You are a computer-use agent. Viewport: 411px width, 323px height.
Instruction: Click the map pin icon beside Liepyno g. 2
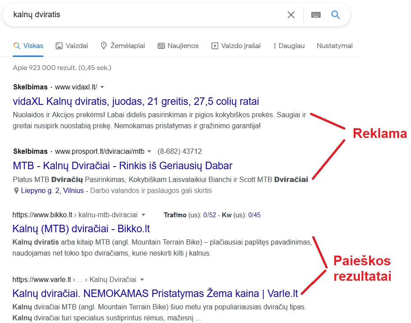pos(16,191)
